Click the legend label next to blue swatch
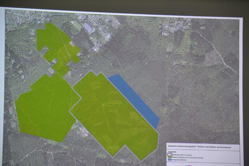The width and height of the screenshot is (249, 166). pyautogui.click(x=179, y=160)
